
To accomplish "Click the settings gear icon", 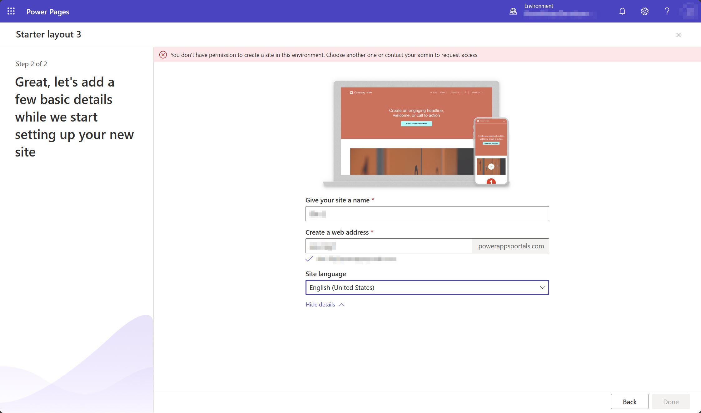I will (x=644, y=11).
